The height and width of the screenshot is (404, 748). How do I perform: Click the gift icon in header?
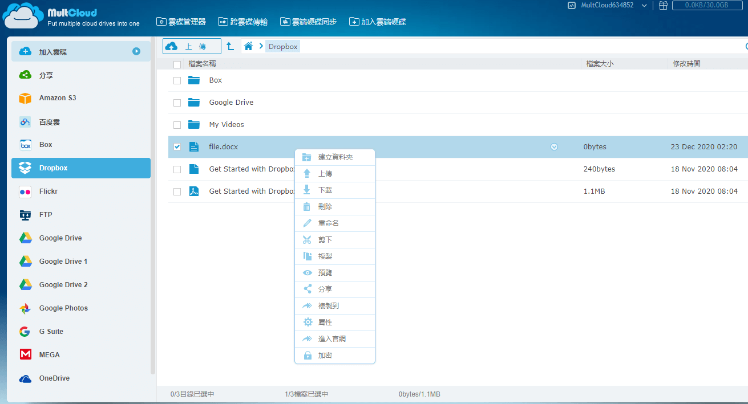pyautogui.click(x=662, y=5)
